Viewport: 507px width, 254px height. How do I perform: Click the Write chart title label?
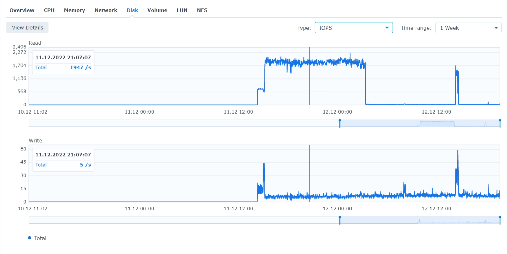tap(35, 140)
